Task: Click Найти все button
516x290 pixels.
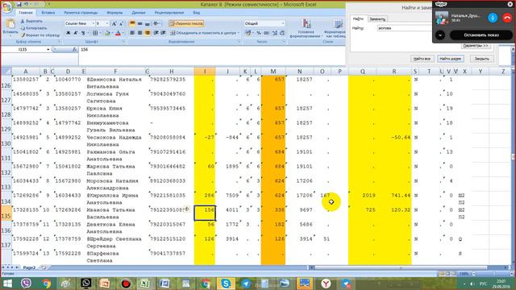Action: (x=422, y=59)
